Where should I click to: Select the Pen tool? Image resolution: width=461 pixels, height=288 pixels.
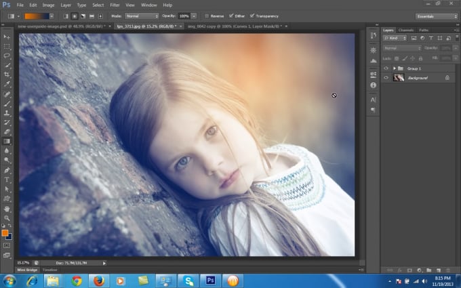(7, 170)
